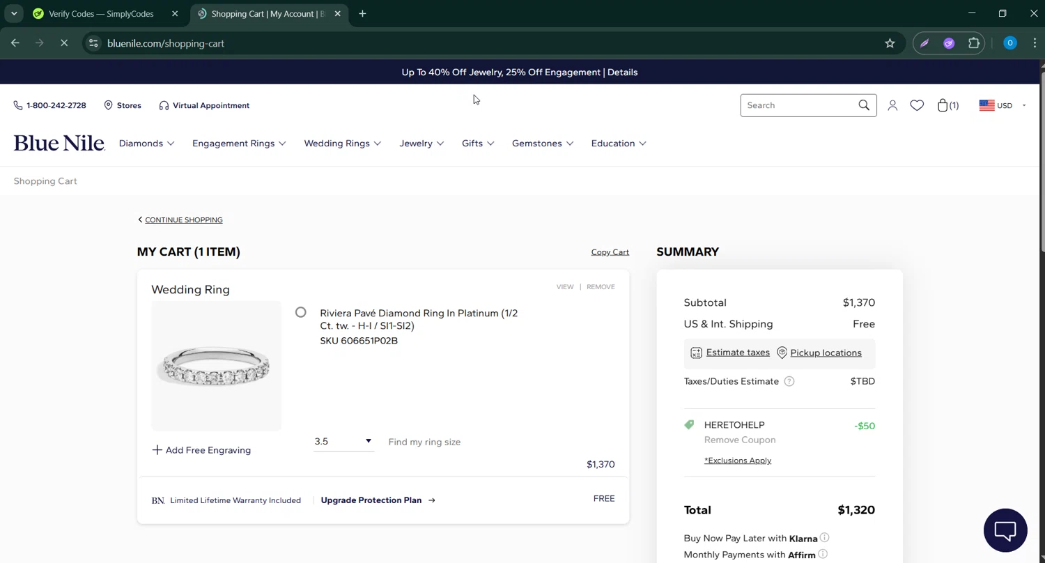Open the wishlist heart icon

click(917, 105)
